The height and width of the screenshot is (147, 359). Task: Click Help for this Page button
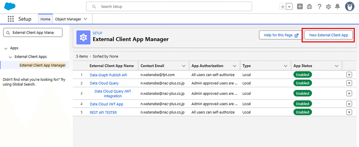(281, 35)
